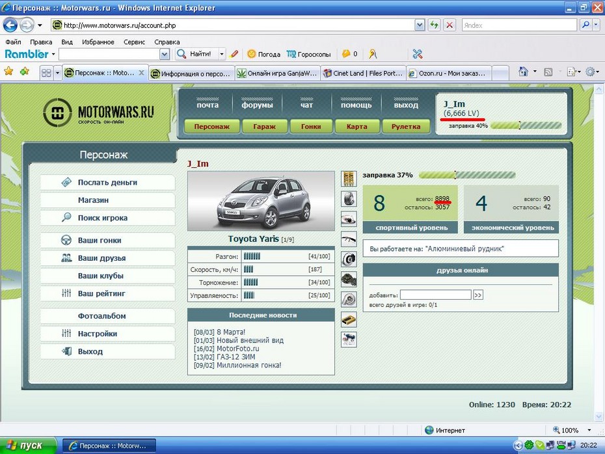Click the tire part icon
This screenshot has width=605, height=454.
coord(349,199)
